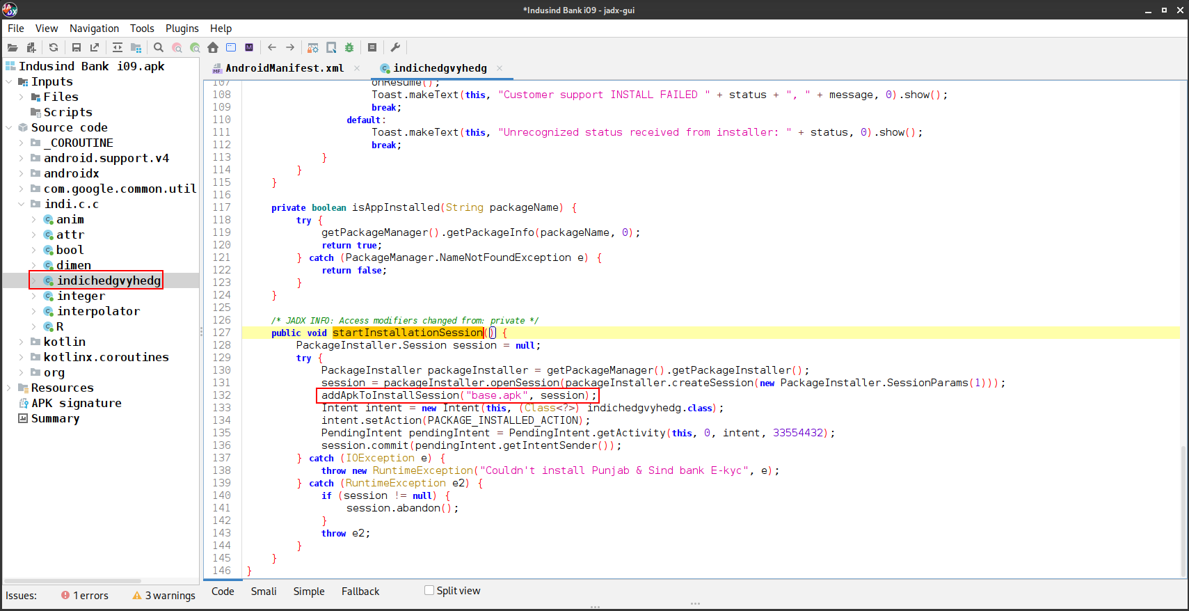Open the File menu
Image resolution: width=1189 pixels, height=611 pixels.
pos(16,29)
